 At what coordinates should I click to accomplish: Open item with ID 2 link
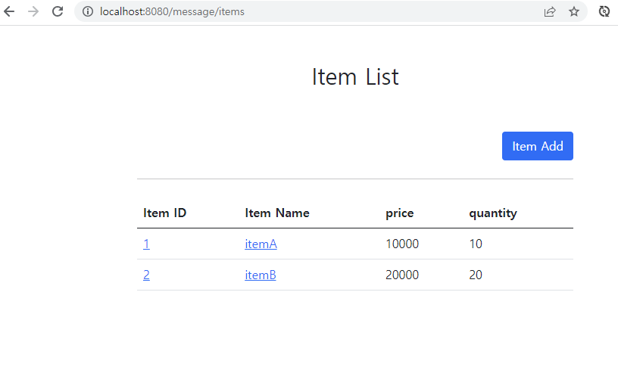coord(146,275)
